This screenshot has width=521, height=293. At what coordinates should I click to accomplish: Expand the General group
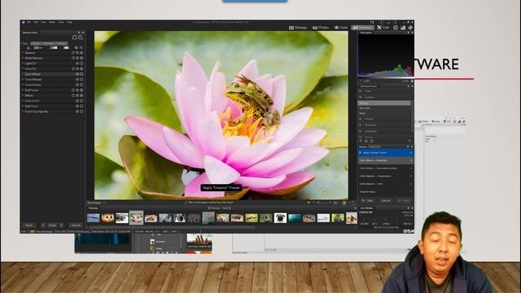[30, 53]
